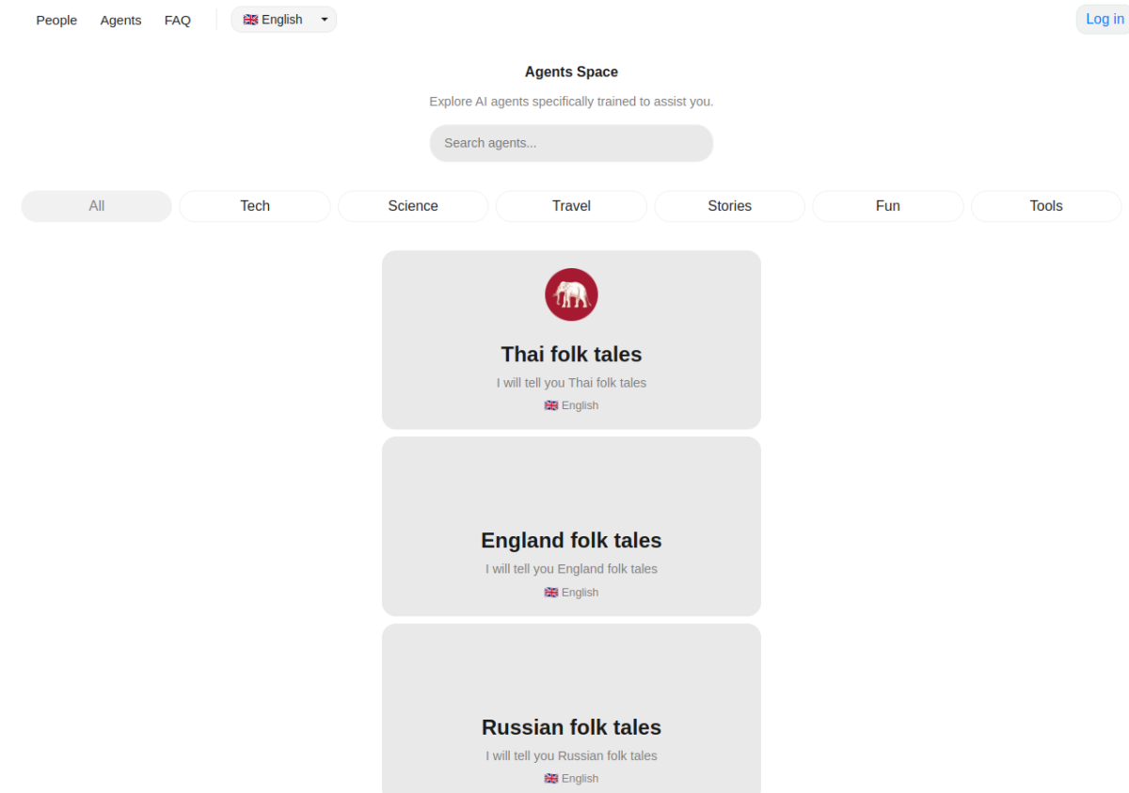Select the All category filter
Screen dimensions: 1129x793
[97, 206]
